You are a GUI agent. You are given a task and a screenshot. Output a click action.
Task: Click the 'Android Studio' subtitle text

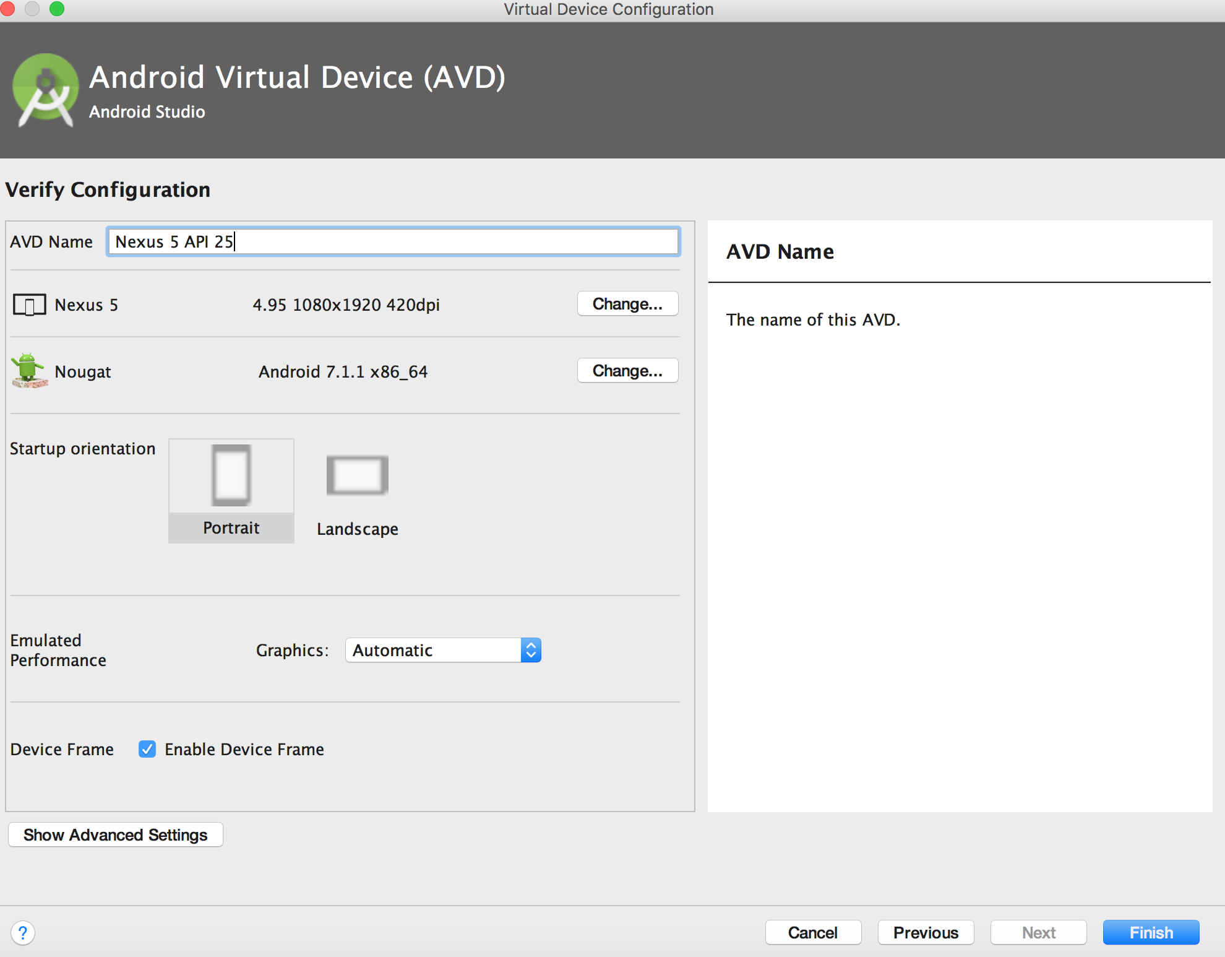pyautogui.click(x=147, y=112)
